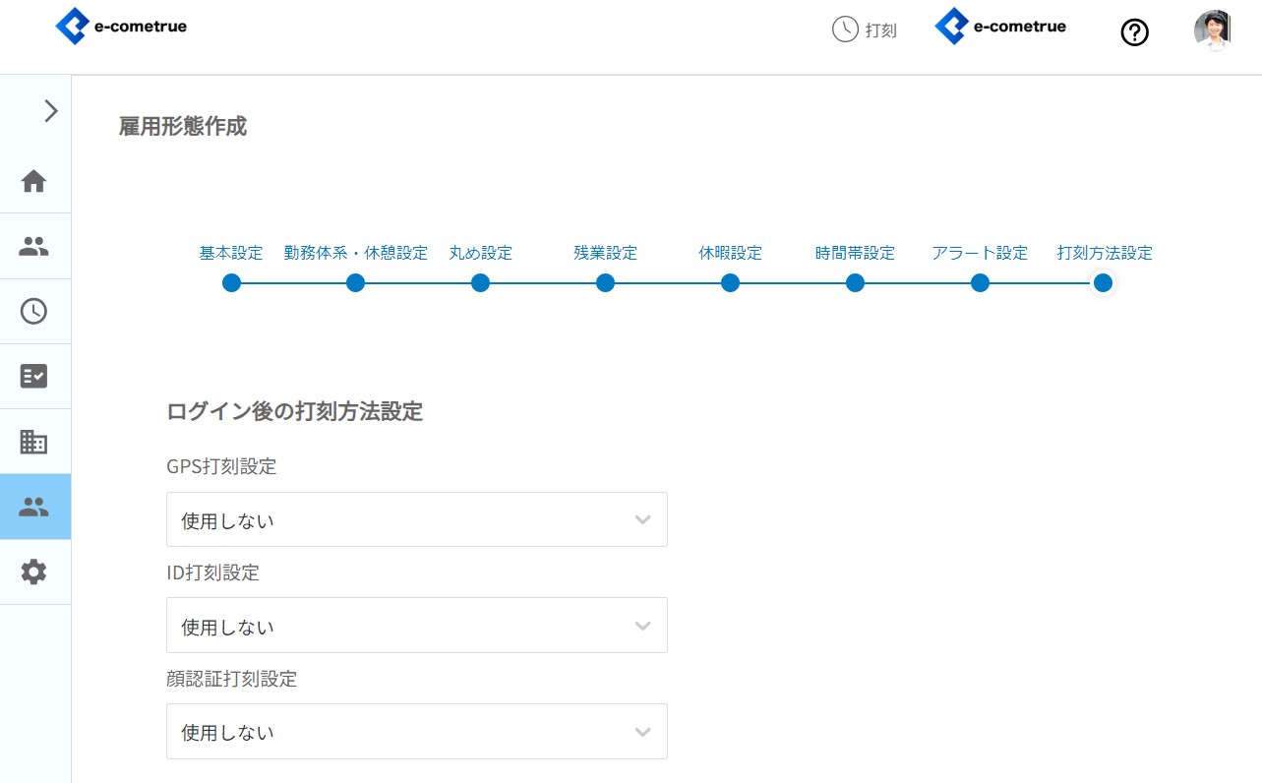Screen dimensions: 1262x783
Task: Click the people icon directly below Home
Action: [34, 246]
